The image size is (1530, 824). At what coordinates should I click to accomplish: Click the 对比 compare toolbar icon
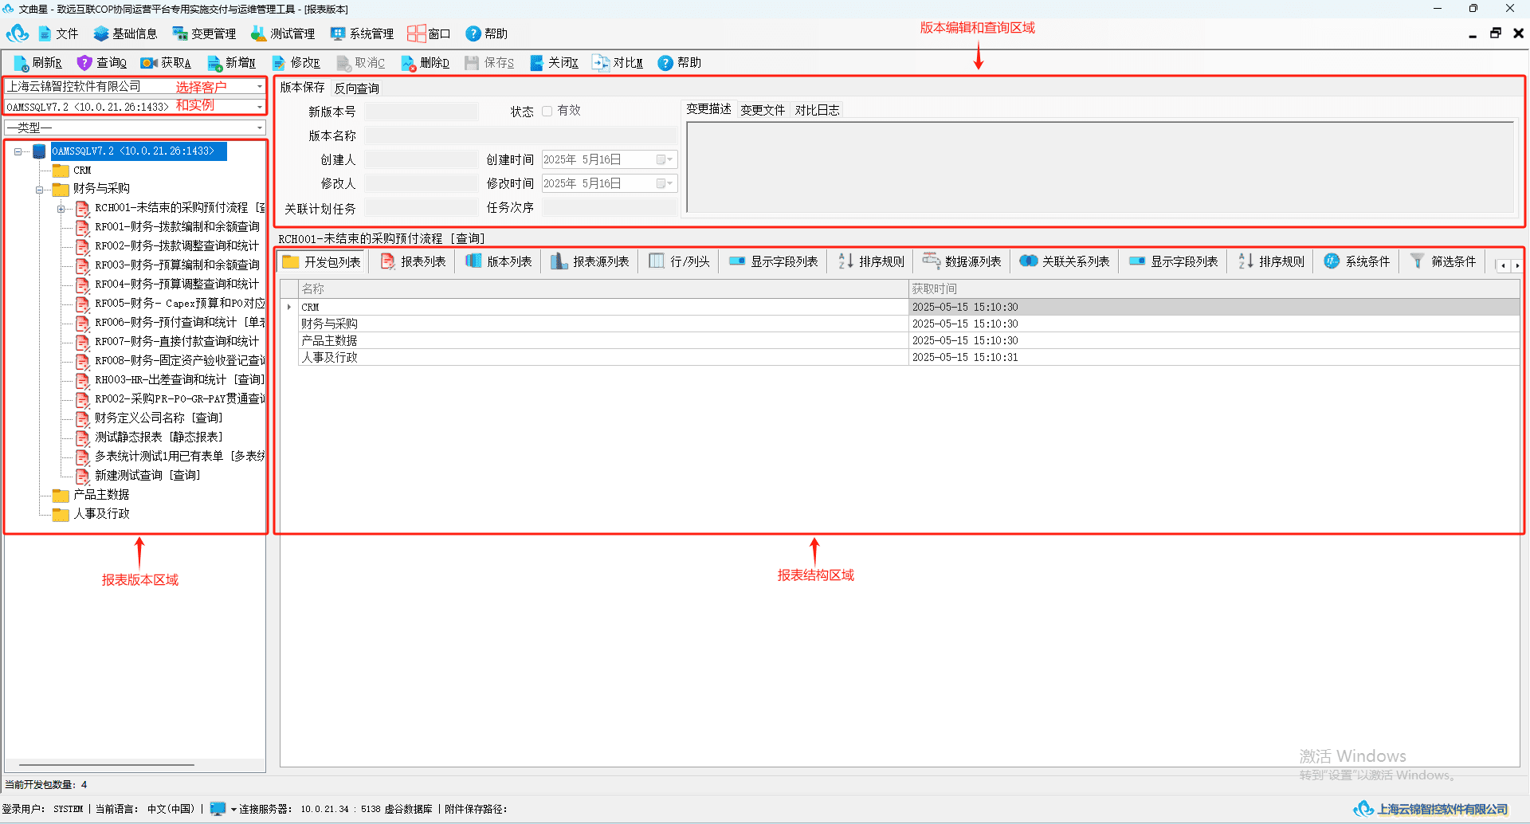601,63
